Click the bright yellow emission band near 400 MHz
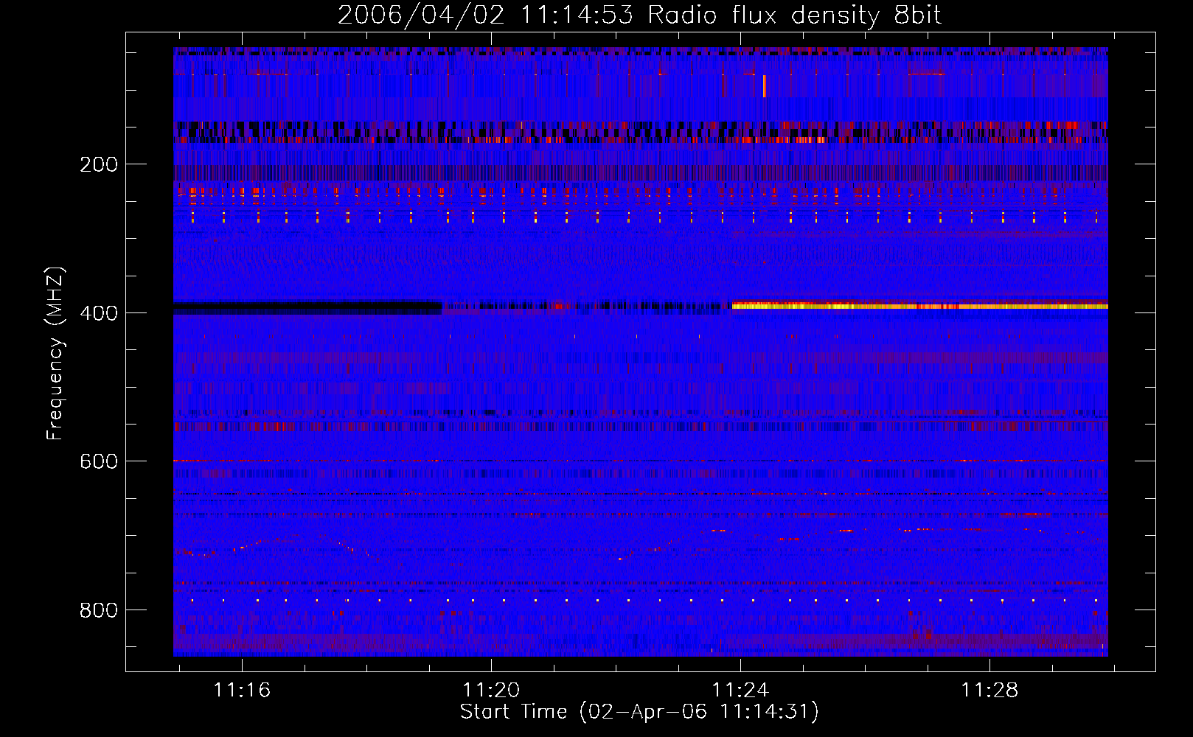The width and height of the screenshot is (1193, 737). [920, 305]
